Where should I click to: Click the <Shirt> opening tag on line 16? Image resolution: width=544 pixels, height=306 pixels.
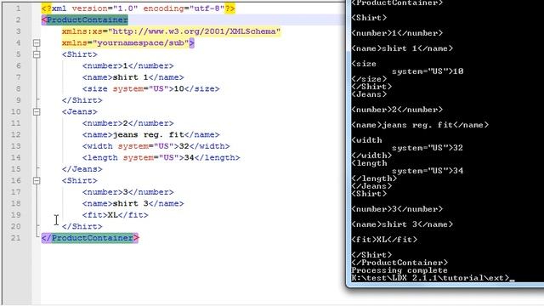[79, 180]
